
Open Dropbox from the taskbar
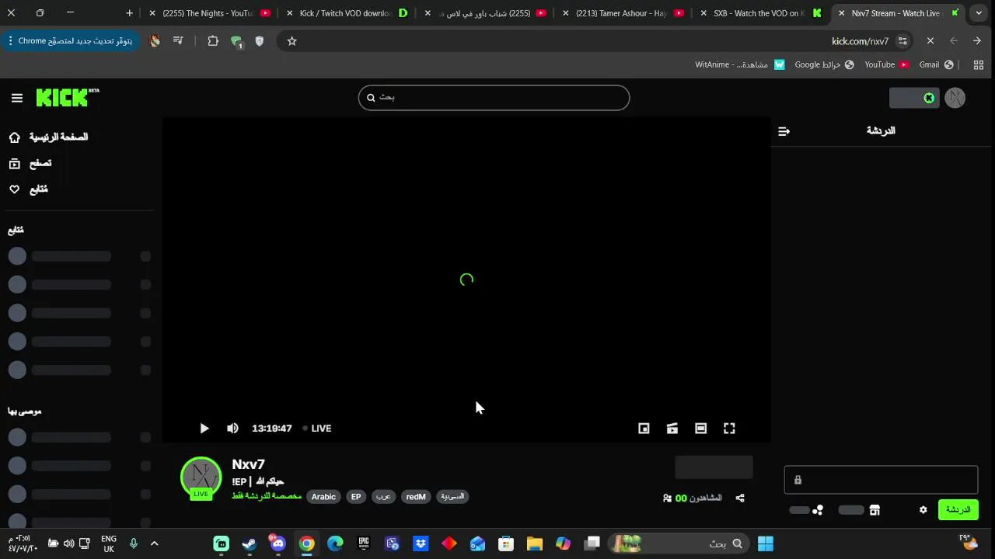click(421, 543)
